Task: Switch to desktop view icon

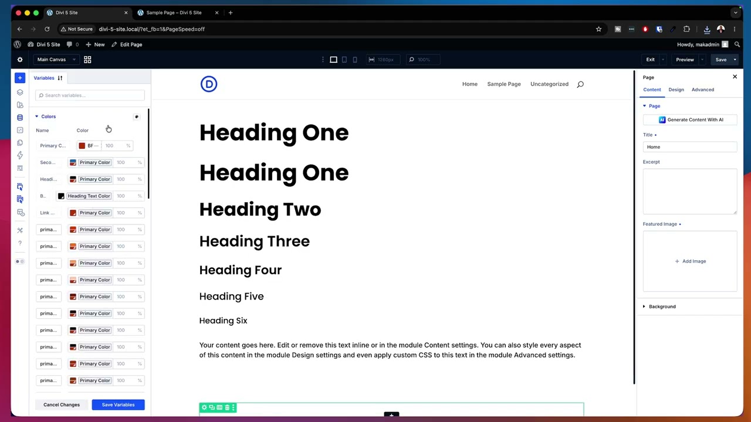Action: click(x=333, y=59)
